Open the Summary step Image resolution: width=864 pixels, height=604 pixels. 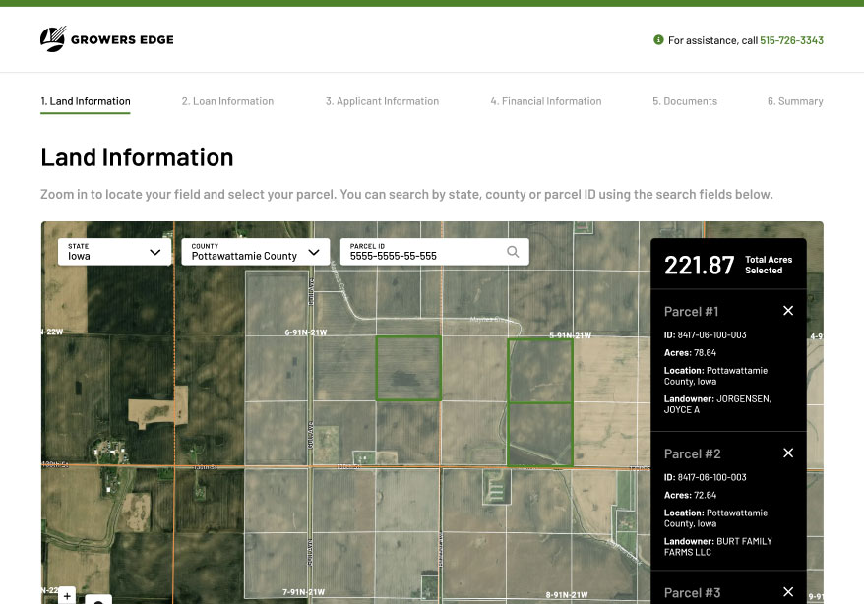pos(794,101)
